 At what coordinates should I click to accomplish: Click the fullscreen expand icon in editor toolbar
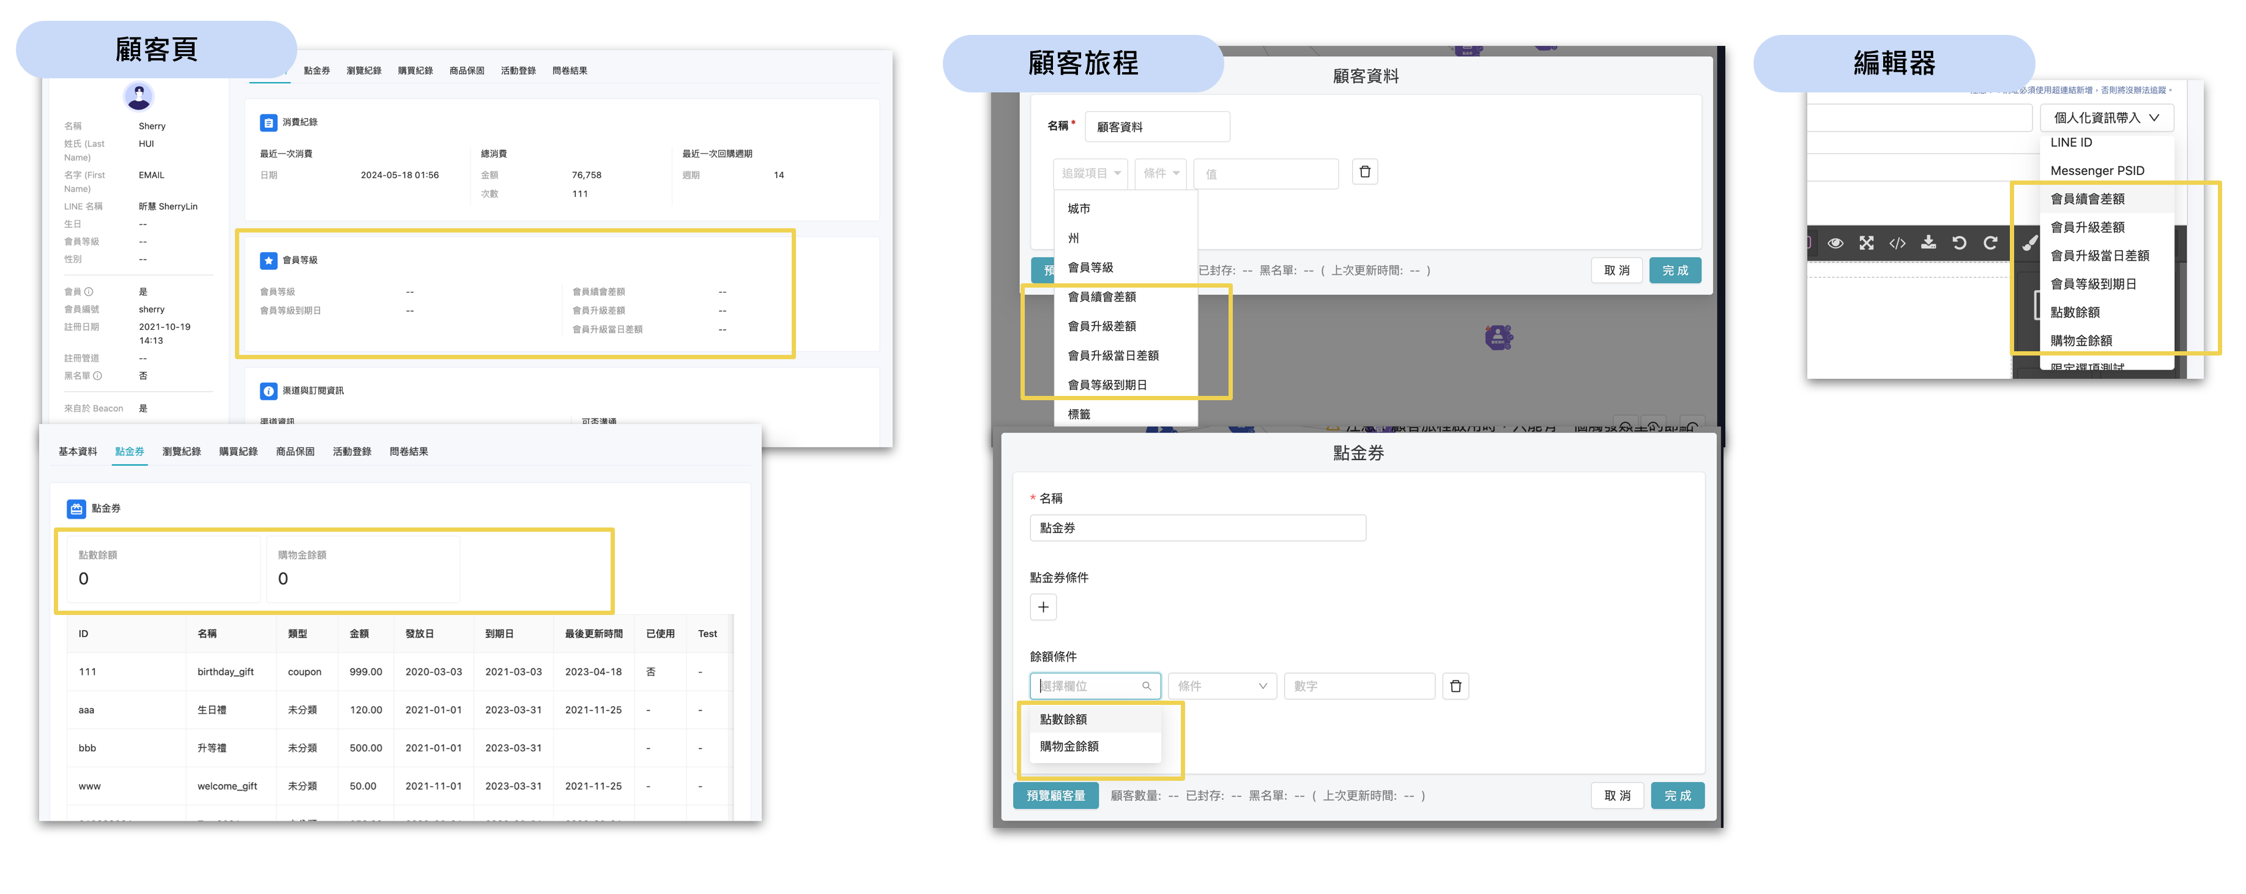[1866, 244]
